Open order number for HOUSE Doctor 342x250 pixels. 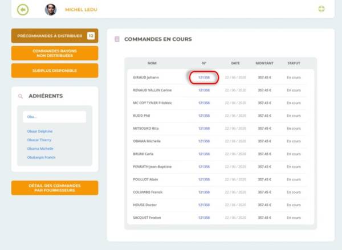[x=204, y=205]
